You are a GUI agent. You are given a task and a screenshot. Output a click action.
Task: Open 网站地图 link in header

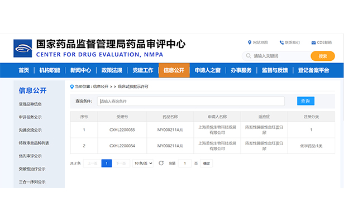(x=260, y=42)
